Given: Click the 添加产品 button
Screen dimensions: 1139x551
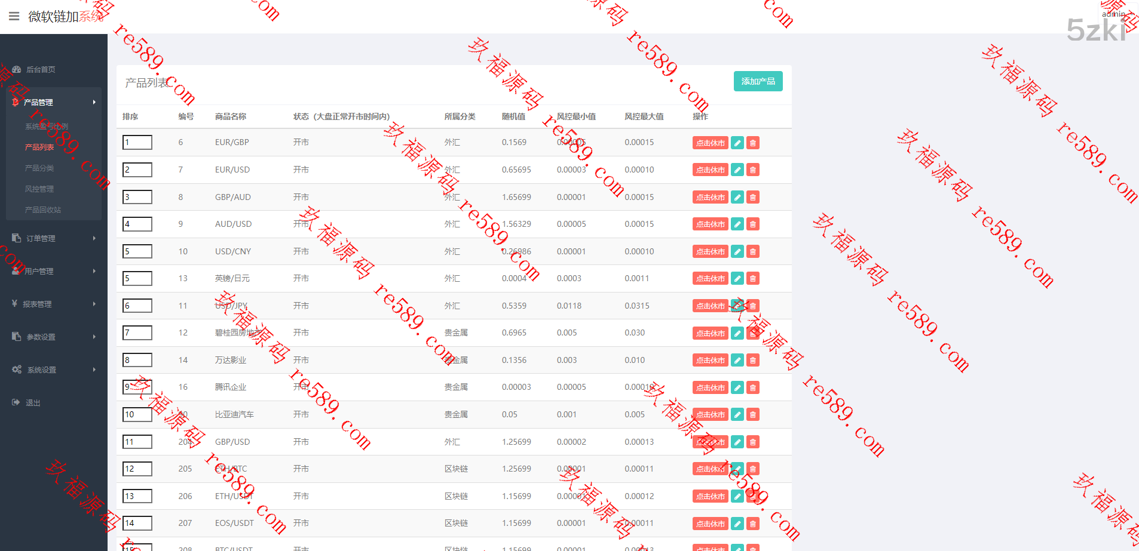Looking at the screenshot, I should point(758,81).
